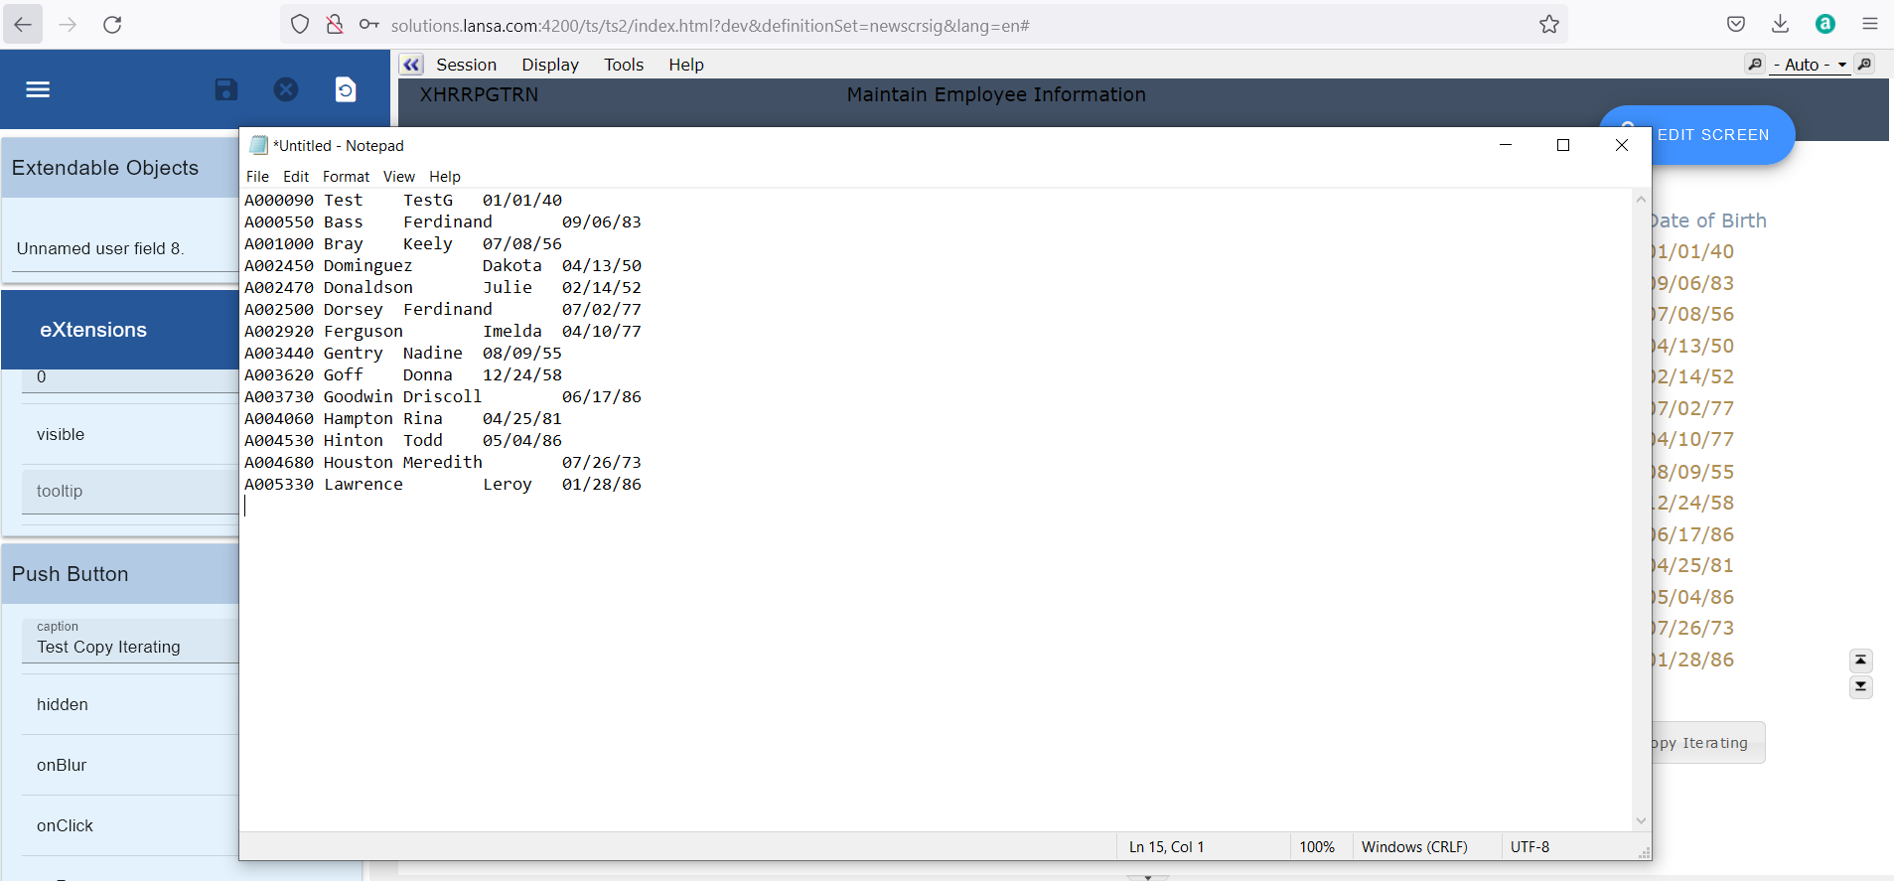The image size is (1894, 881).
Task: Open Notepad File menu
Action: point(257,177)
